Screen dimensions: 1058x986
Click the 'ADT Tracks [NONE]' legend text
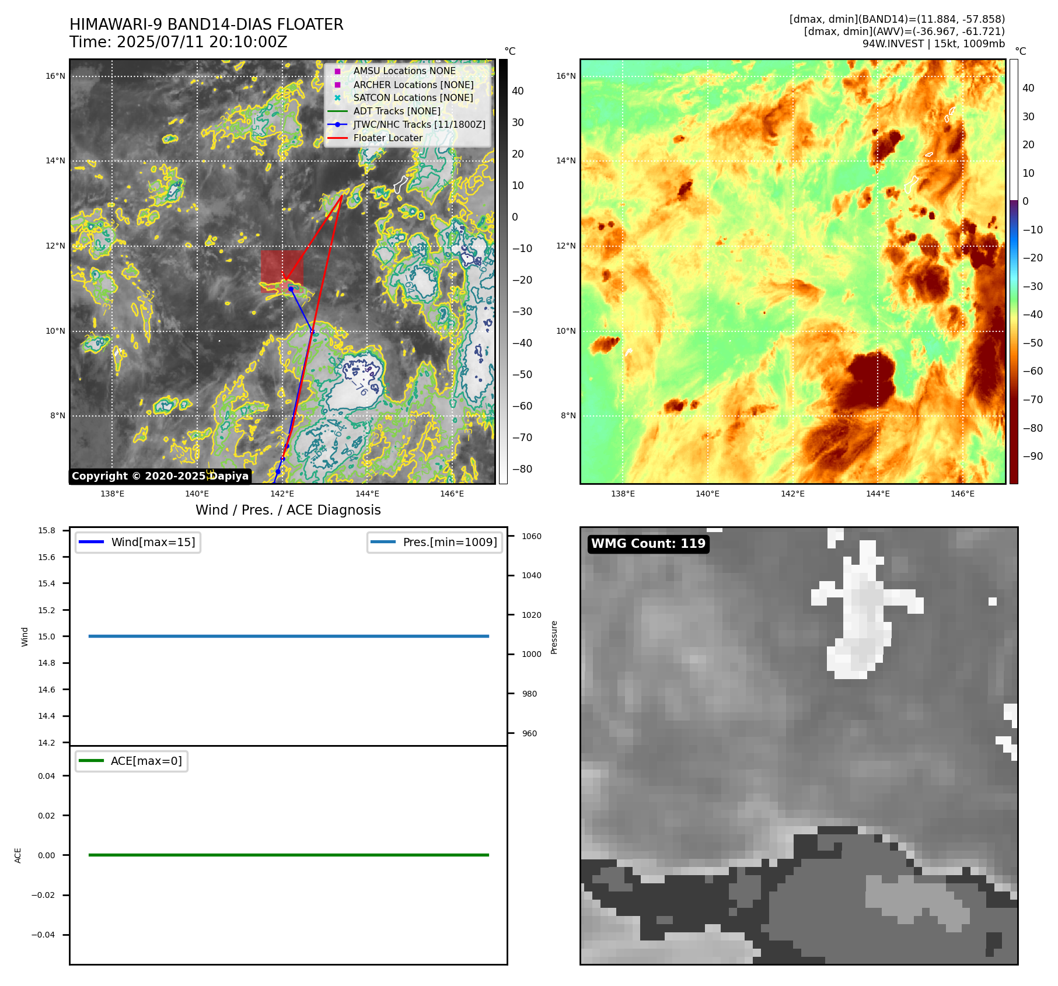(397, 111)
